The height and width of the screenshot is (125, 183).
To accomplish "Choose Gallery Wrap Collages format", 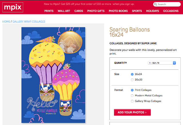I will [132, 101].
